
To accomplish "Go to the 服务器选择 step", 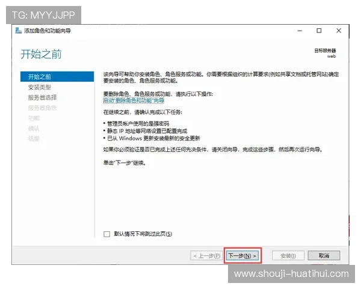I will click(42, 98).
